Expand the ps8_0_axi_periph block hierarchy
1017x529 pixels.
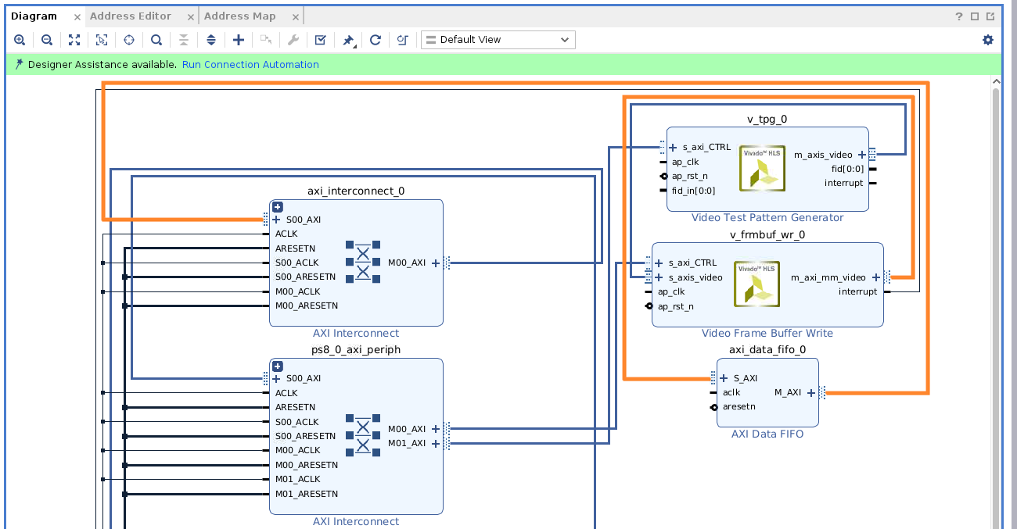pos(278,366)
